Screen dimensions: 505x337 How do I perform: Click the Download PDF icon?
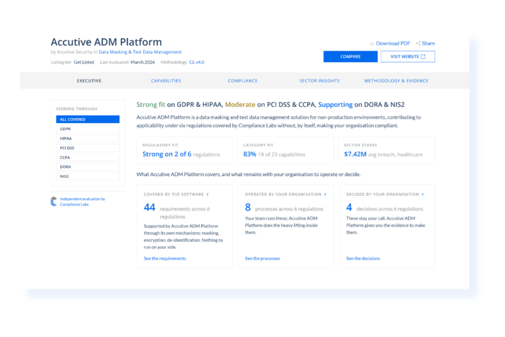click(x=372, y=43)
